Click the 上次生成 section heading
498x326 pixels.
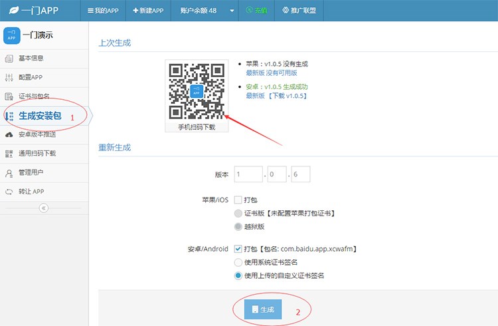point(115,43)
